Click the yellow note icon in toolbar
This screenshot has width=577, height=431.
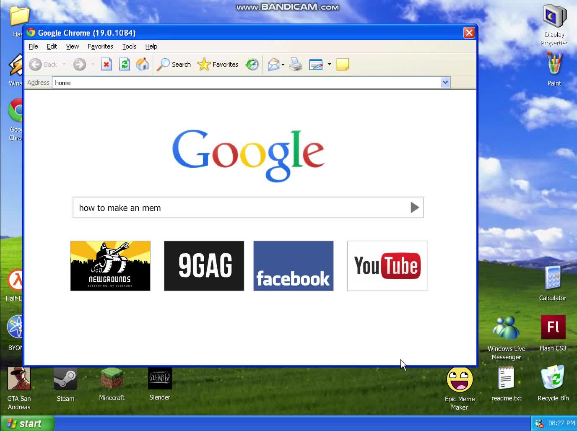(343, 65)
